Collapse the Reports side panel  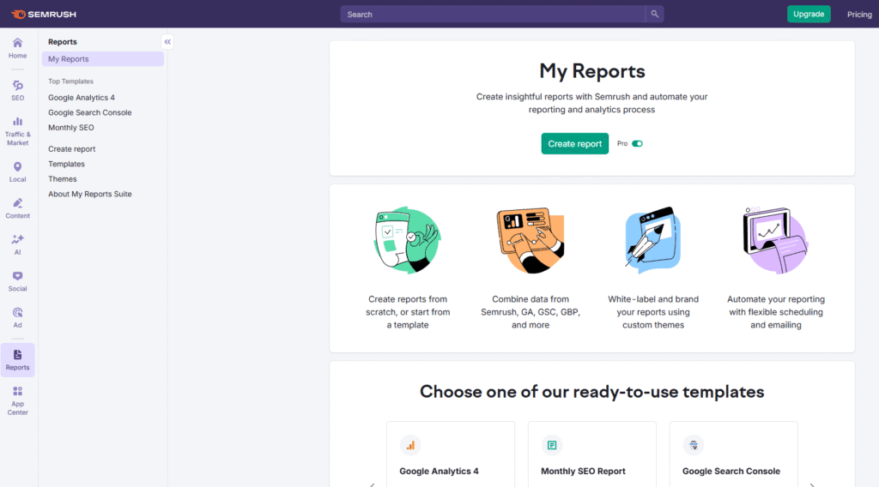[167, 42]
